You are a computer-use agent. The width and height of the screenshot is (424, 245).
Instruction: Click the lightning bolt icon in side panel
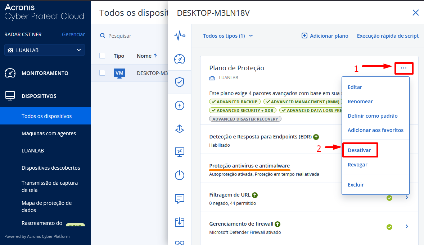coord(179,105)
